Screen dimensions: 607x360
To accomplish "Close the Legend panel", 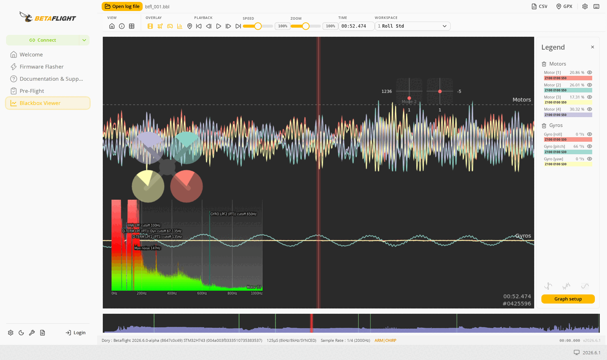I will pyautogui.click(x=593, y=47).
